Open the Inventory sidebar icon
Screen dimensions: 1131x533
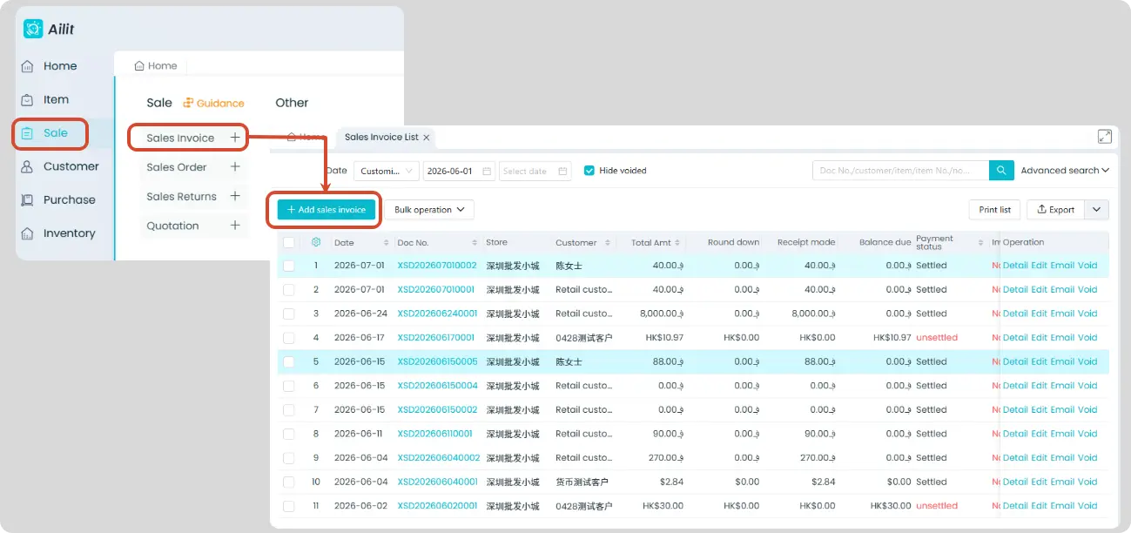coord(28,233)
